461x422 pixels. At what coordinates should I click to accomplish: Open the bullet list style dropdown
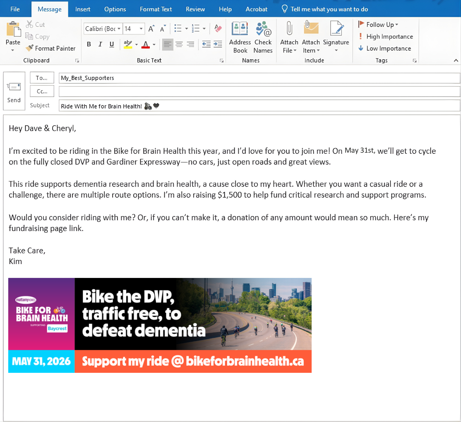coord(186,28)
